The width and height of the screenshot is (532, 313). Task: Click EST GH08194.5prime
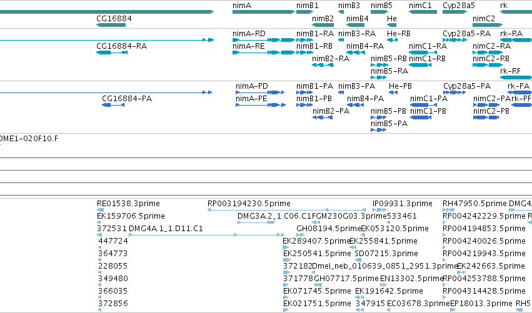click(300, 235)
